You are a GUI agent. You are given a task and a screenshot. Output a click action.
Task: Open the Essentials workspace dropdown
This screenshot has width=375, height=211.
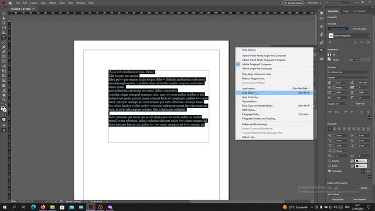pyautogui.click(x=315, y=3)
